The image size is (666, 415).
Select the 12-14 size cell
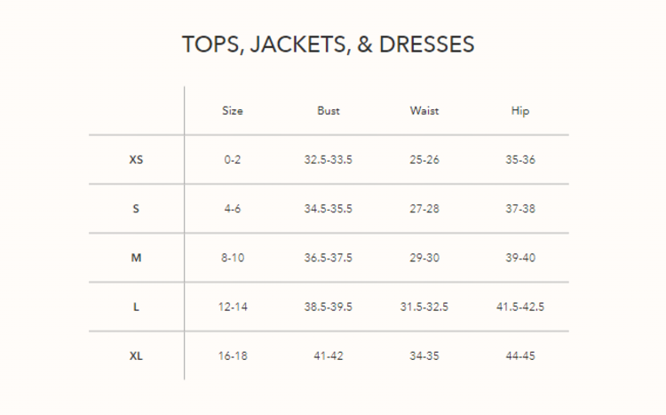pyautogui.click(x=232, y=307)
